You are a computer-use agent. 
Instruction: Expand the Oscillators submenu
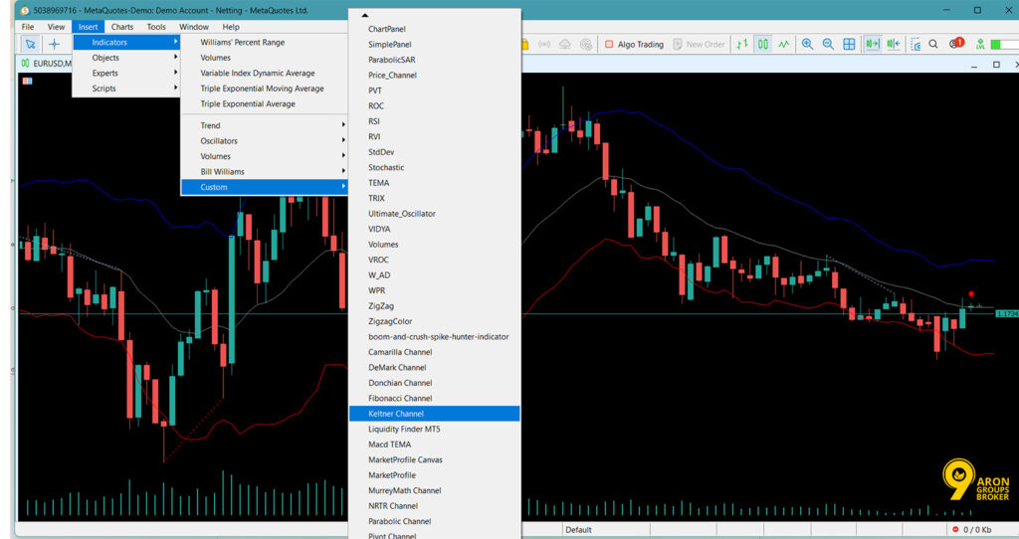click(x=264, y=141)
